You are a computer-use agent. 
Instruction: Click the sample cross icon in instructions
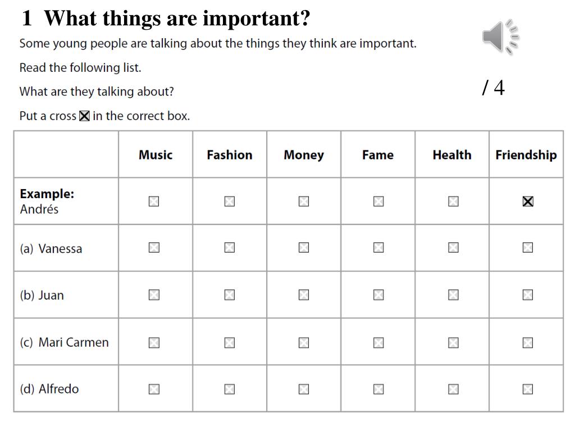(84, 116)
